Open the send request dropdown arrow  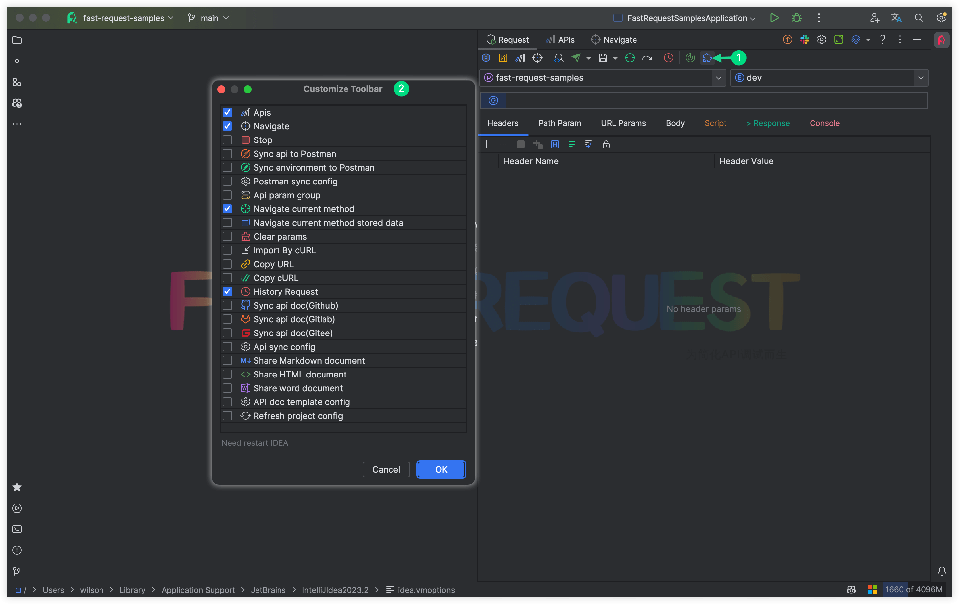pyautogui.click(x=588, y=58)
